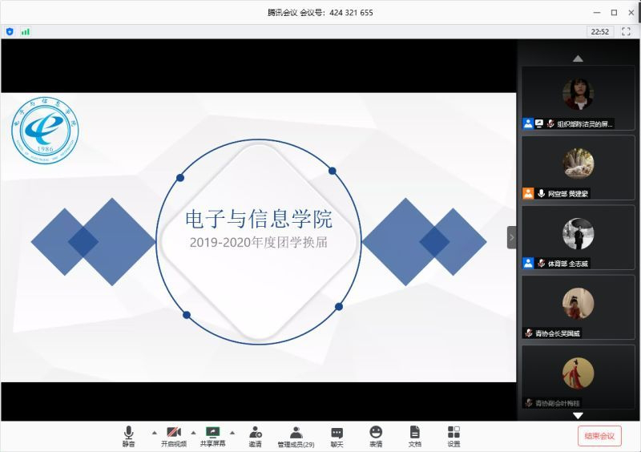Screen dimensions: 641x452
Task: Expand video options arrow beside 开启视频
Action: tap(193, 433)
